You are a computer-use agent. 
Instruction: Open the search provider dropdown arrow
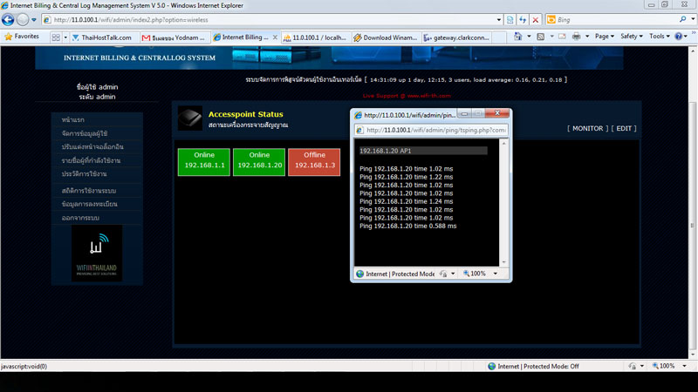(x=693, y=19)
